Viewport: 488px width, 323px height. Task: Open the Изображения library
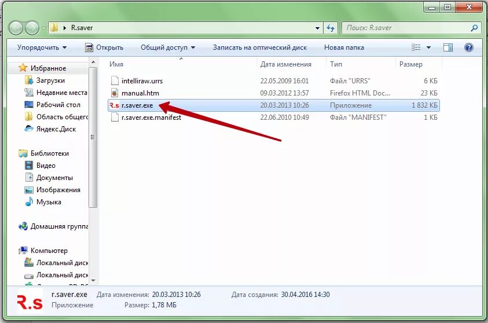[58, 190]
